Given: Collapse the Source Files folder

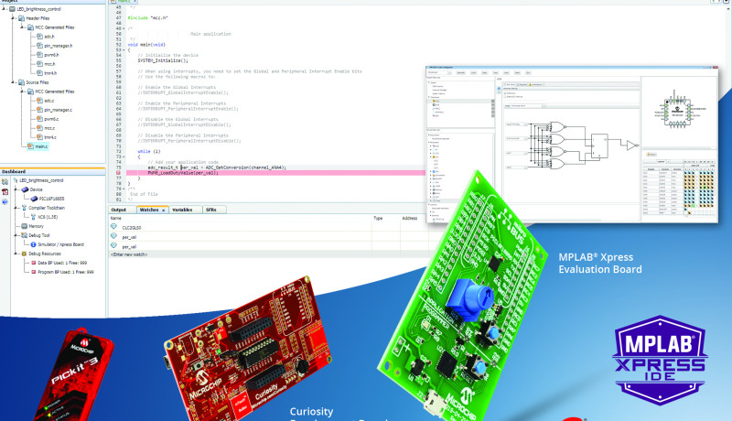Looking at the screenshot, I should [x=14, y=81].
